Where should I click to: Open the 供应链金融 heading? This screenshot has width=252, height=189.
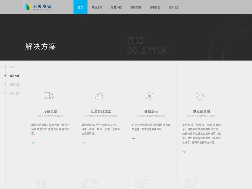tap(202, 111)
